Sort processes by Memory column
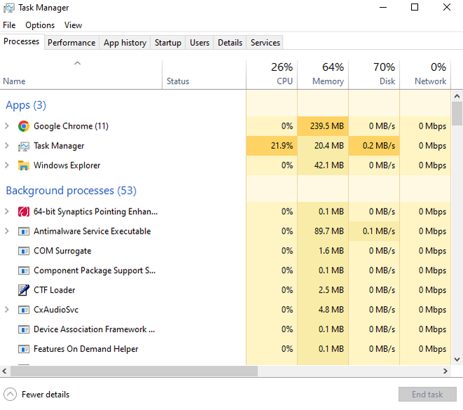Screen dimensions: 463x410 pyautogui.click(x=328, y=81)
